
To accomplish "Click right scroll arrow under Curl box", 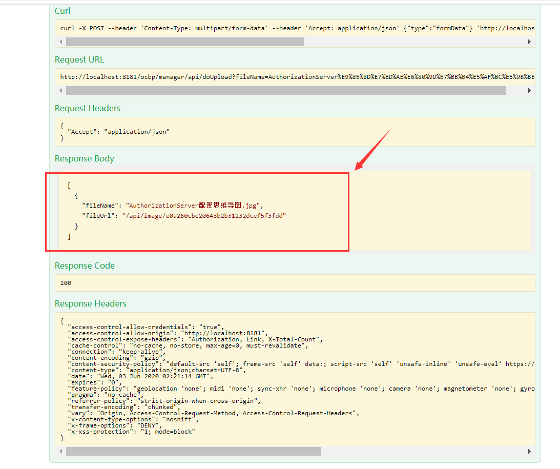I will pyautogui.click(x=529, y=42).
